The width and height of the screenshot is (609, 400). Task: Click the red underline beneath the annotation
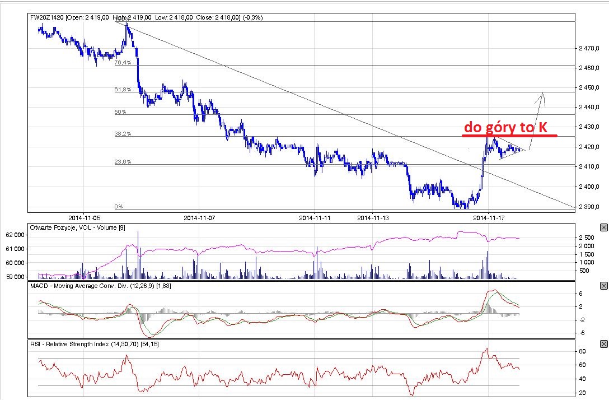click(x=509, y=136)
